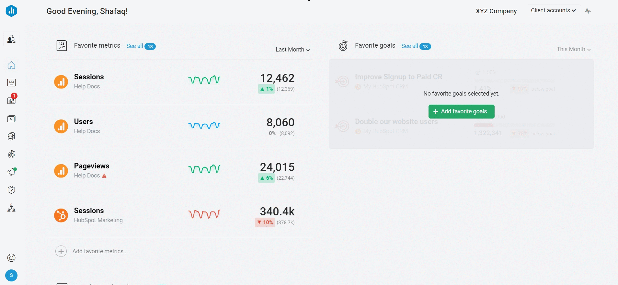Click the Databox logo in the sidebar
618x285 pixels.
tap(11, 11)
